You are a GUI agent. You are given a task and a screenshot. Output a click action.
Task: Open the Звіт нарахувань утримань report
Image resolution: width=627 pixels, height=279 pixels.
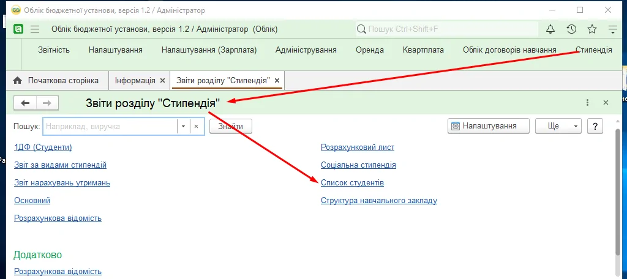click(62, 183)
